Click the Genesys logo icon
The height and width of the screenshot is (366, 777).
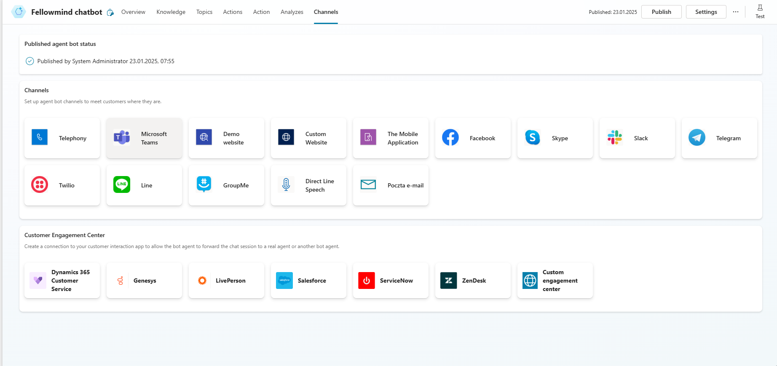[x=121, y=281]
